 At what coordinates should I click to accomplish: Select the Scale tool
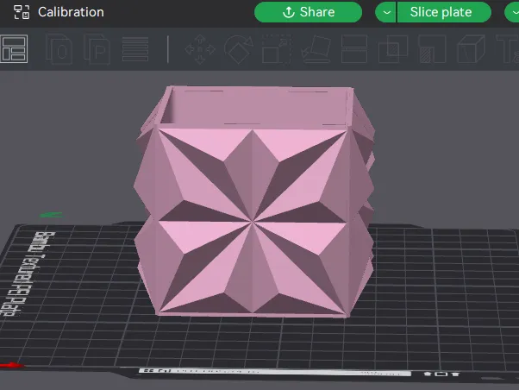click(277, 49)
